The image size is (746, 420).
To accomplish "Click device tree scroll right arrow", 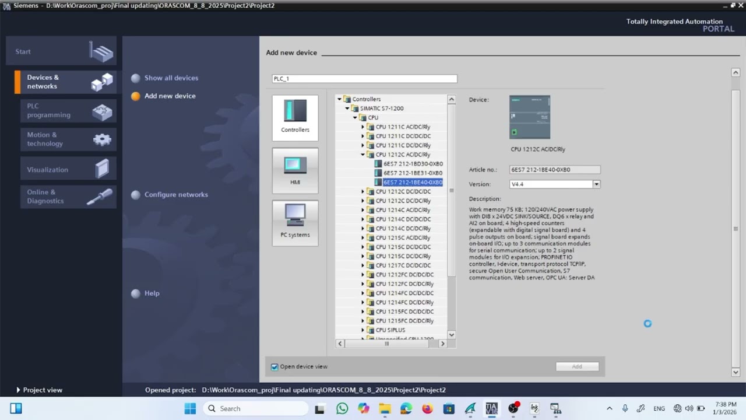I will click(x=442, y=344).
